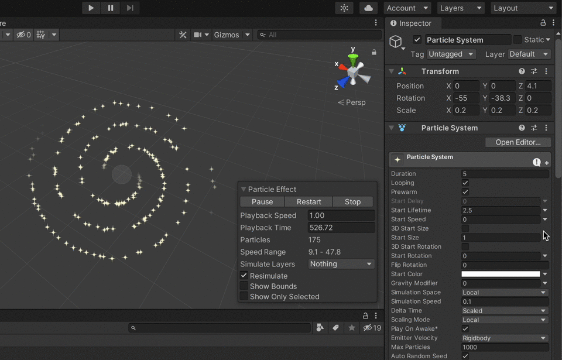The width and height of the screenshot is (562, 360).
Task: Click the red X axis of the gizmo
Action: [343, 67]
